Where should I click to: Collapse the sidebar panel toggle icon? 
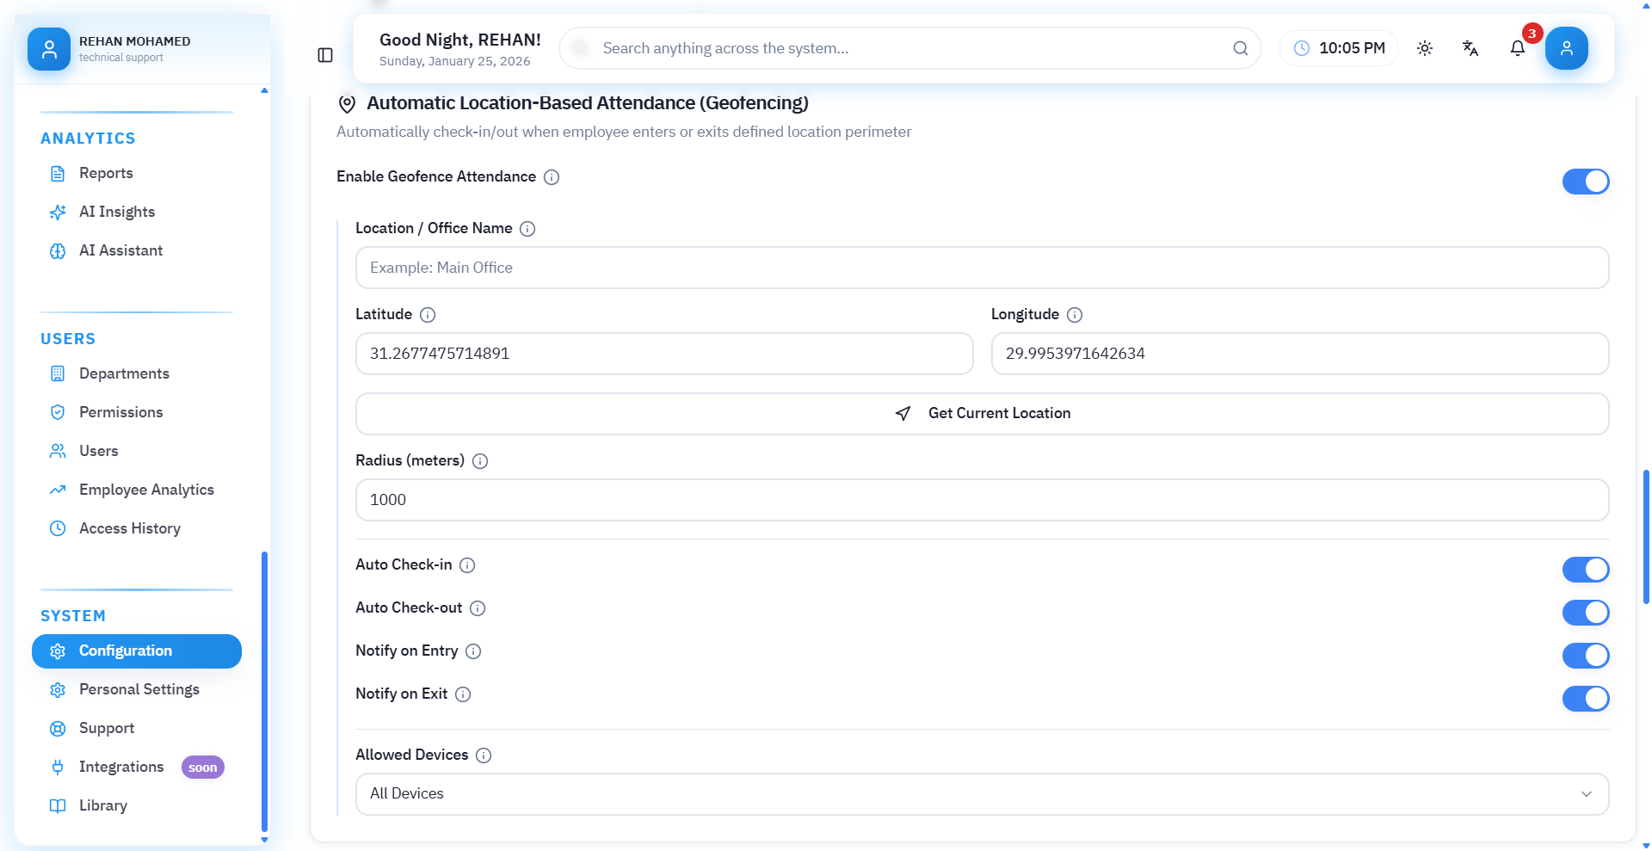(x=325, y=55)
